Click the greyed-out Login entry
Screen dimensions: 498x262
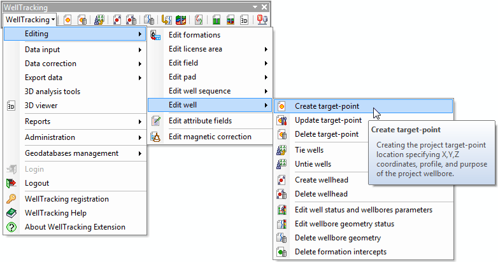coord(75,169)
